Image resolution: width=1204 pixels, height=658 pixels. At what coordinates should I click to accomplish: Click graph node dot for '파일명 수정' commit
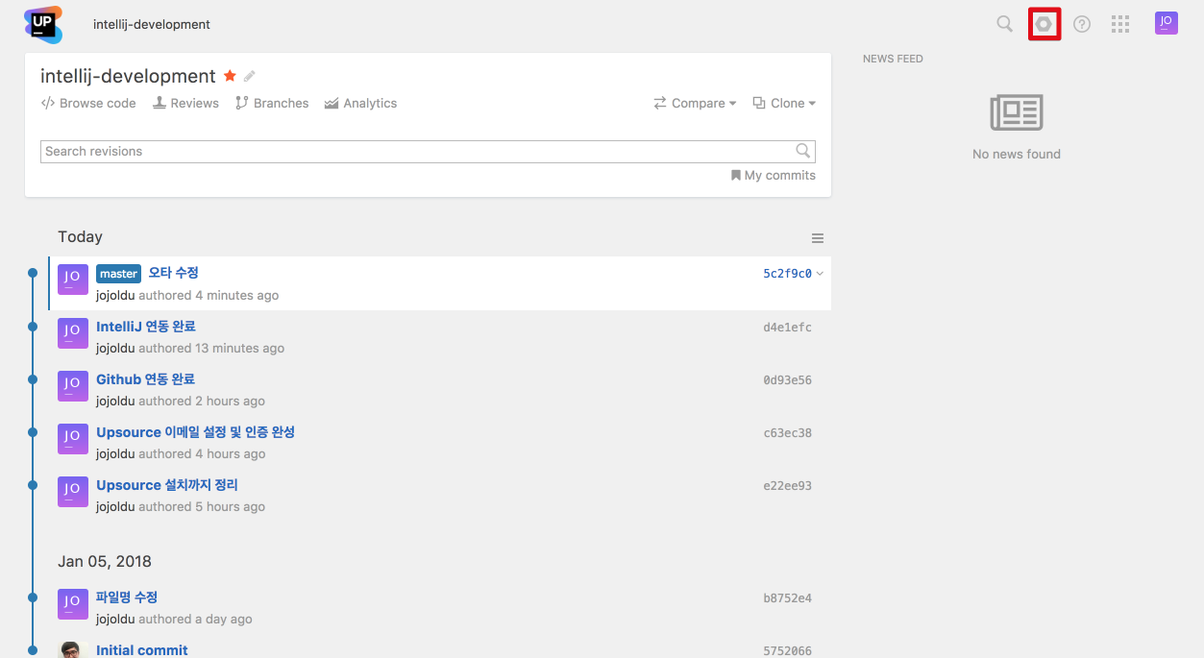pos(33,597)
